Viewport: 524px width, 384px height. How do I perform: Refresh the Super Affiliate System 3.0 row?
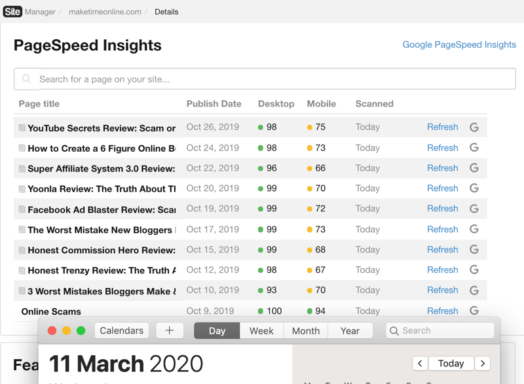(x=443, y=168)
